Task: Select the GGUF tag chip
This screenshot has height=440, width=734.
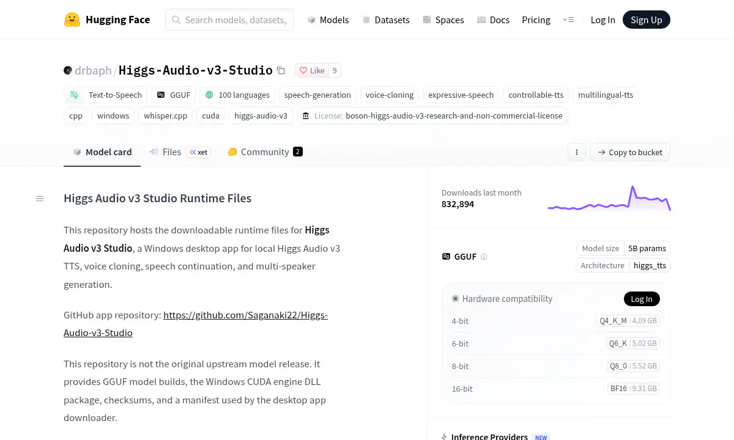Action: click(x=174, y=95)
